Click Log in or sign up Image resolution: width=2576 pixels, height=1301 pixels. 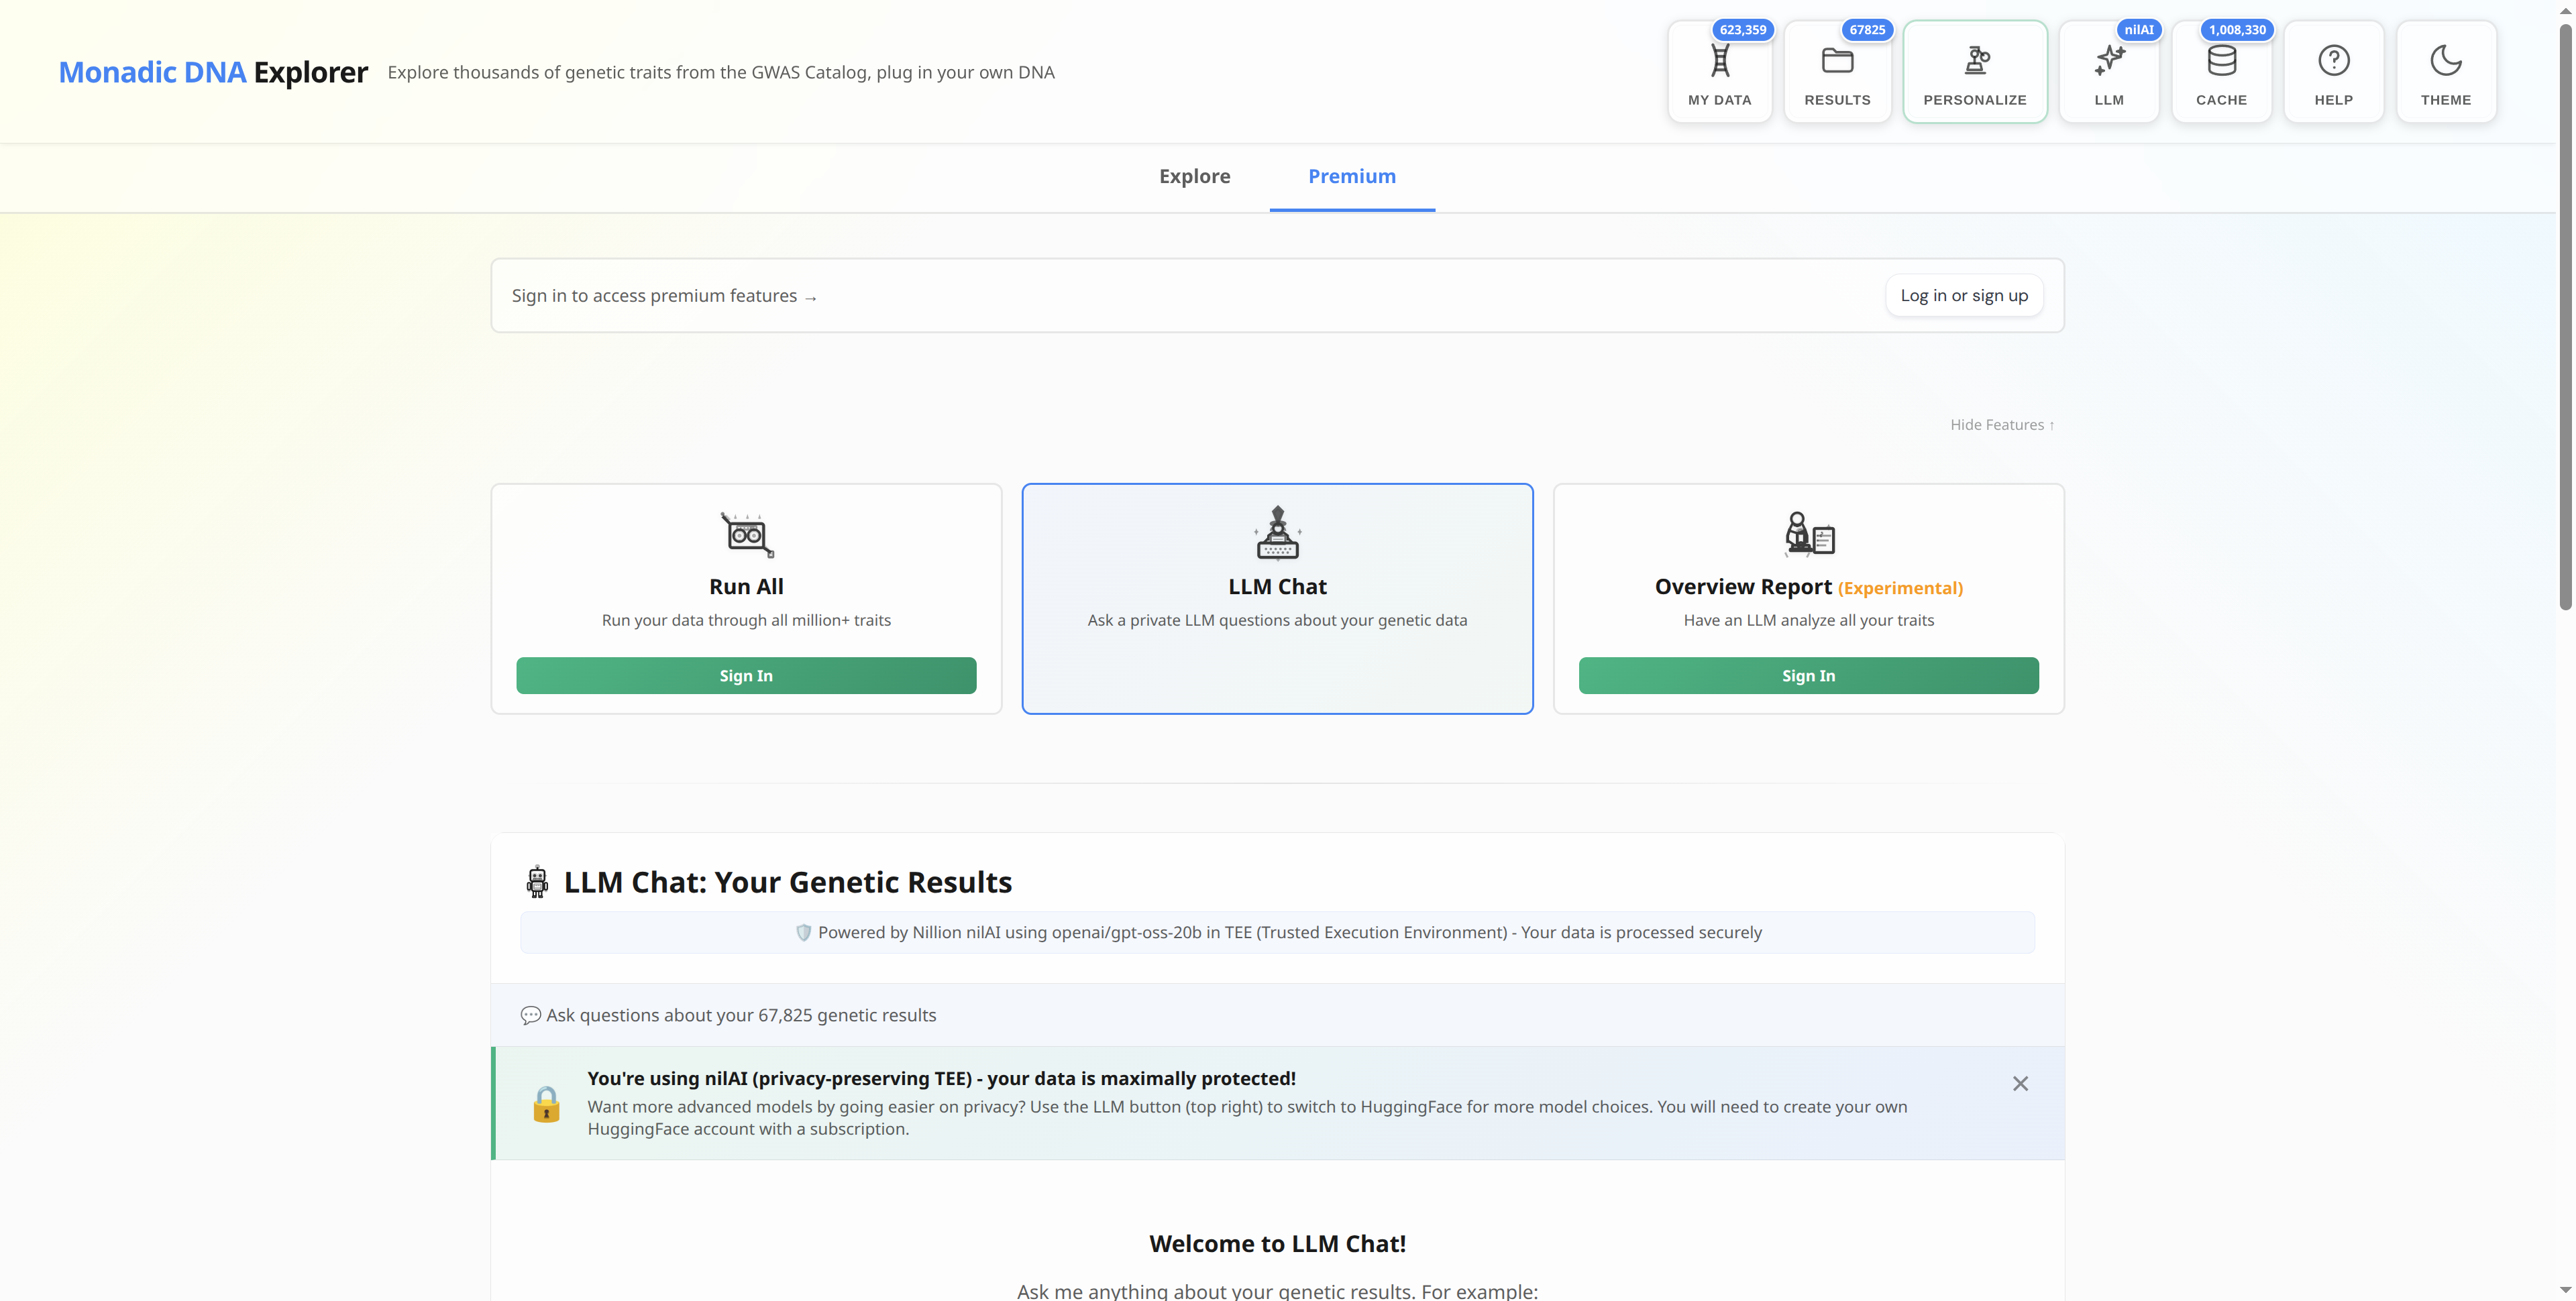pyautogui.click(x=1963, y=296)
